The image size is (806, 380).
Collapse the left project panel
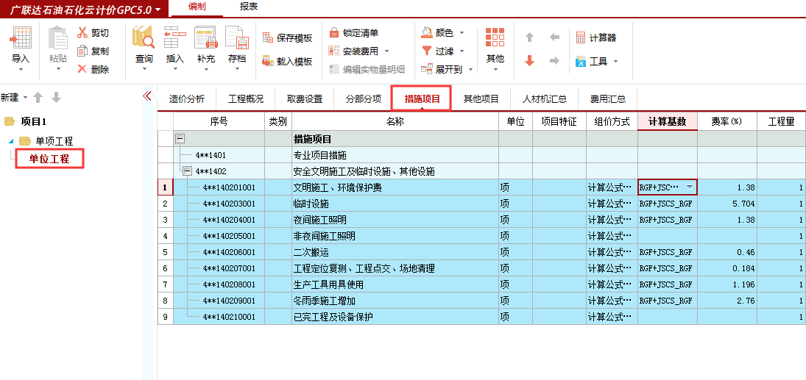tap(146, 96)
